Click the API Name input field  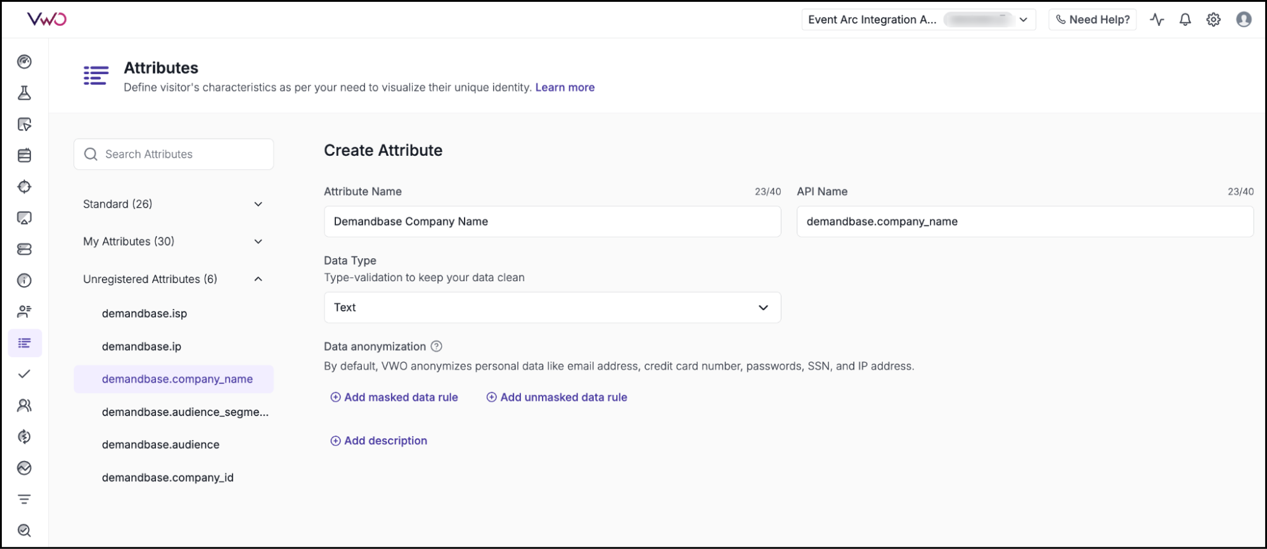(x=1025, y=222)
